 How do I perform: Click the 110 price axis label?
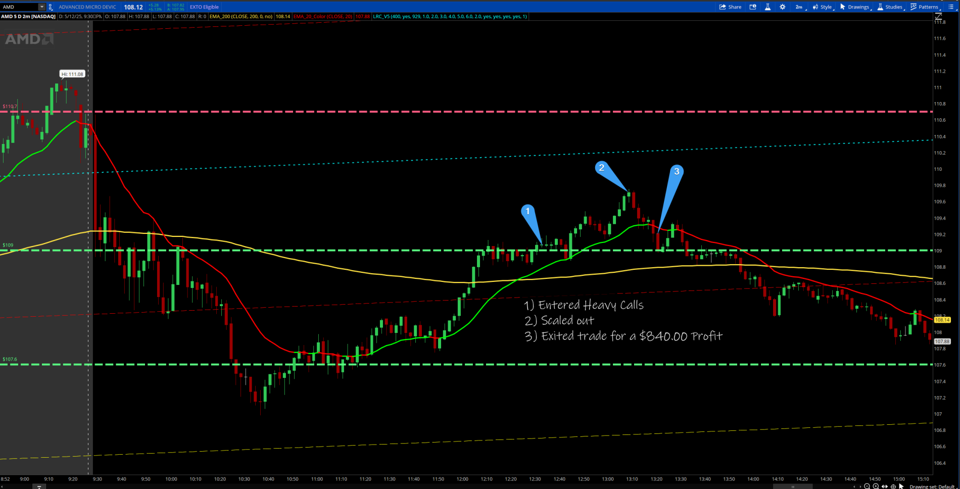click(x=938, y=169)
